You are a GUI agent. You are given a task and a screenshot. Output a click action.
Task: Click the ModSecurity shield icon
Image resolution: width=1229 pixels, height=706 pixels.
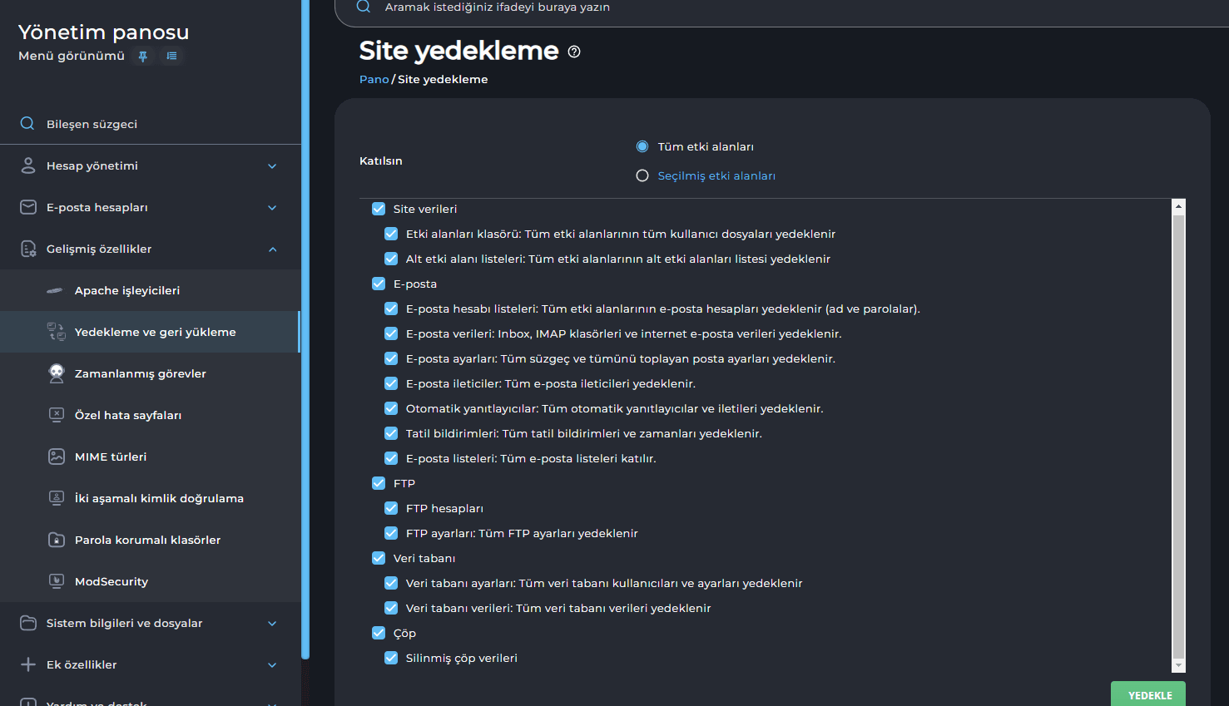pos(56,581)
